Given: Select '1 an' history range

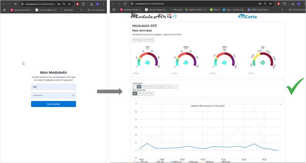Looking at the screenshot, I should [x=175, y=87].
